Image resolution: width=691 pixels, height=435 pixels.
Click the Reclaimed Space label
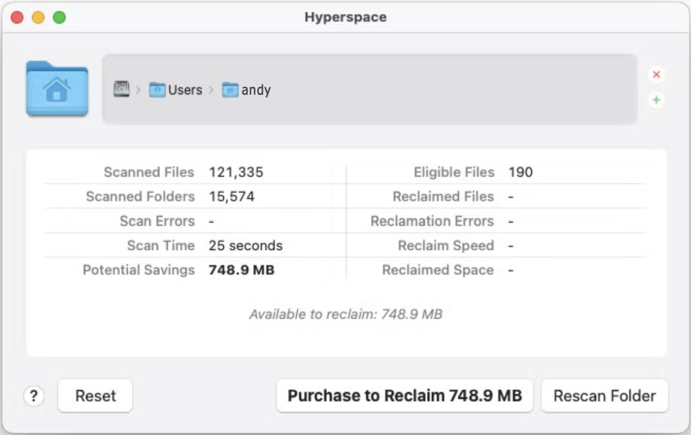438,270
